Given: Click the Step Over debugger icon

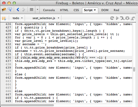Looking at the screenshot, I should point(127,18).
